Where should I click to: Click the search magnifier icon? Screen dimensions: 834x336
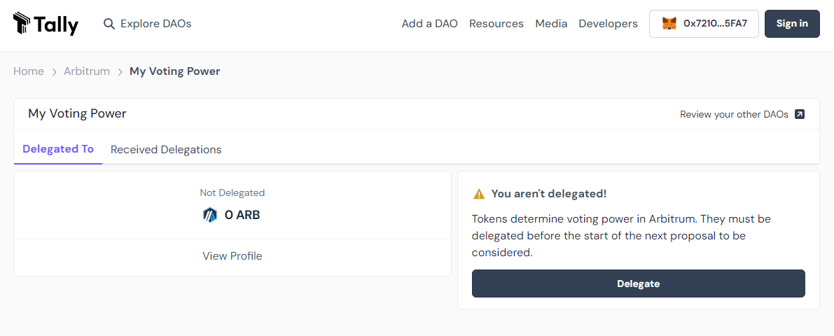point(109,24)
